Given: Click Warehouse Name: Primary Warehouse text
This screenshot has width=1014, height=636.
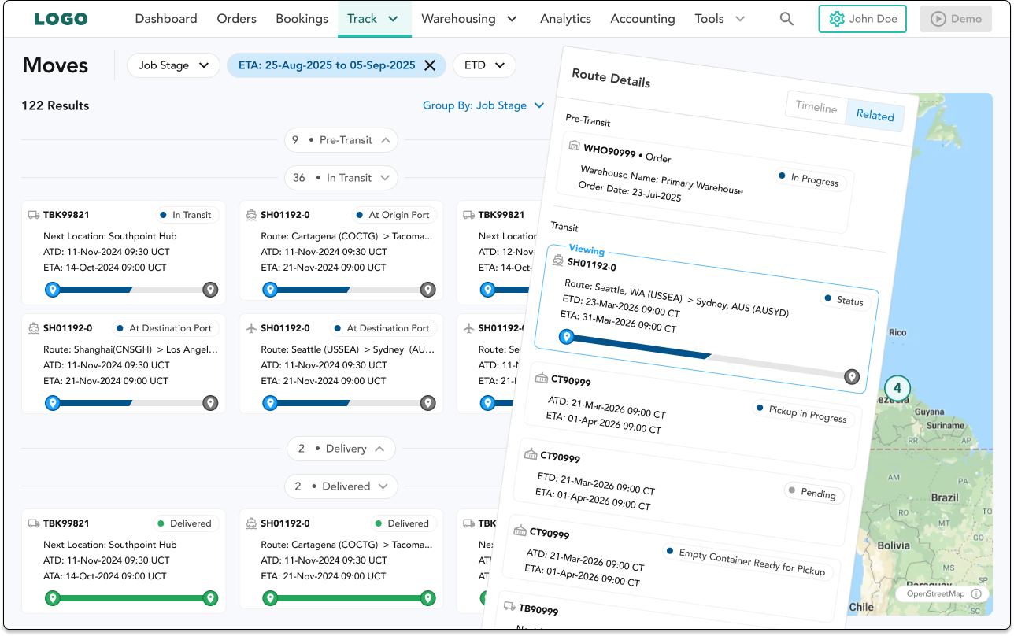Looking at the screenshot, I should [661, 180].
